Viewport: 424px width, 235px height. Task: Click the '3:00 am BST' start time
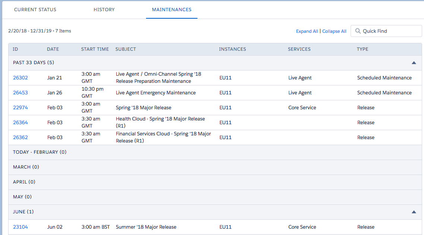pos(96,227)
